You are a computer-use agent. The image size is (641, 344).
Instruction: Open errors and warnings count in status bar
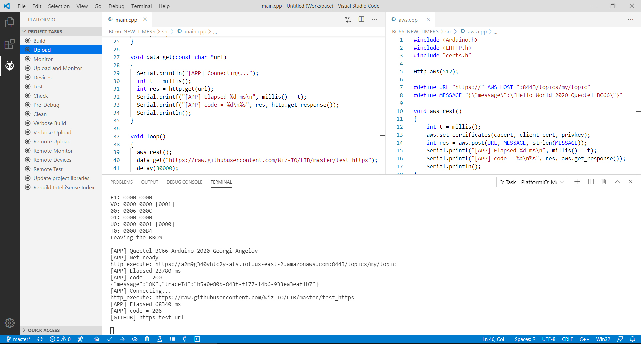(x=60, y=339)
